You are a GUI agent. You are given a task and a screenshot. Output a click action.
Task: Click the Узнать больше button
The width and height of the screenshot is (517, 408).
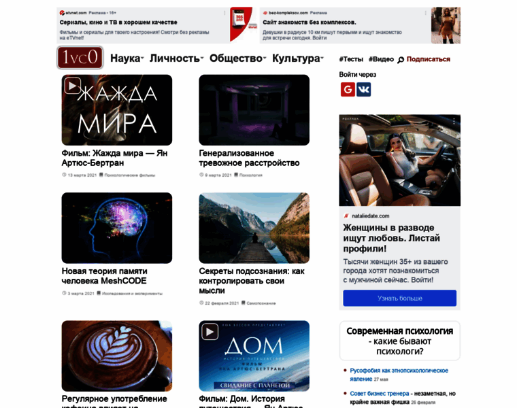(399, 299)
